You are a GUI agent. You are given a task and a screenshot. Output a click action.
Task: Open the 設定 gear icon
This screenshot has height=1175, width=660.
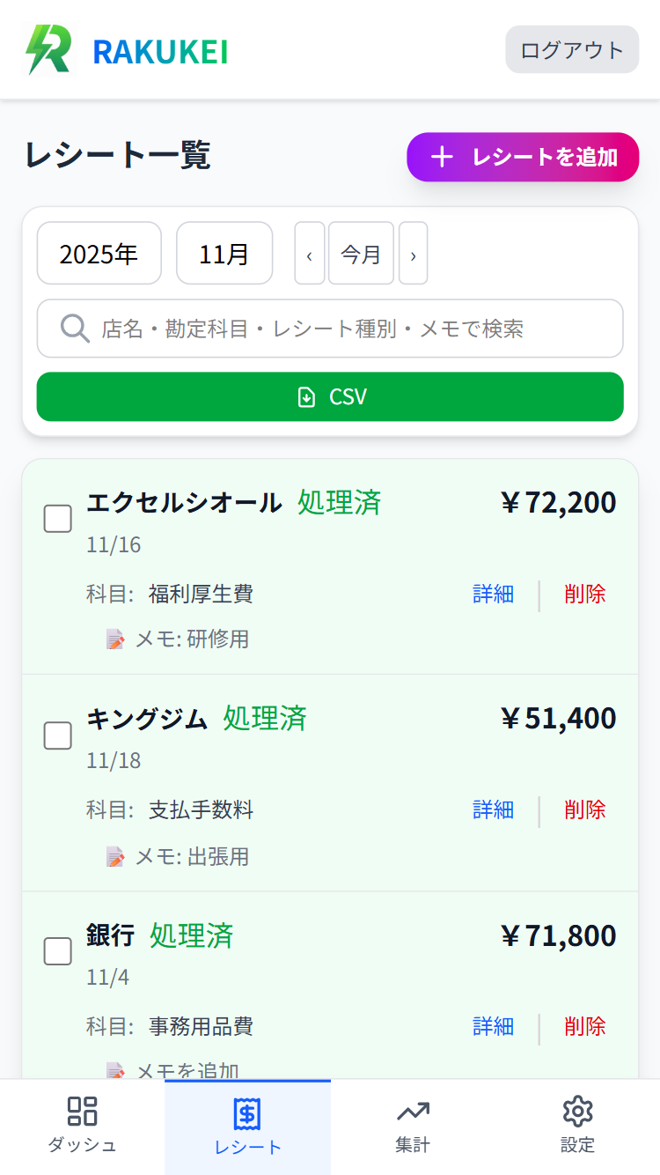(578, 1112)
